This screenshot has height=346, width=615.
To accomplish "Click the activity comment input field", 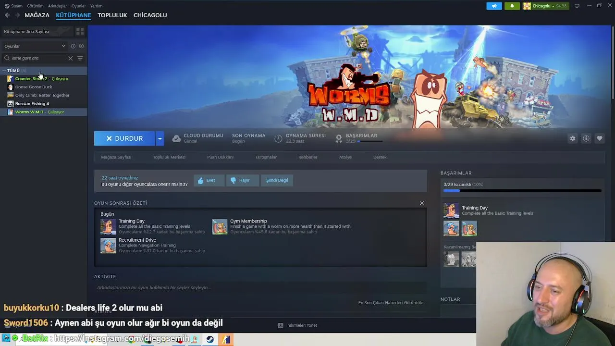I will (260, 288).
